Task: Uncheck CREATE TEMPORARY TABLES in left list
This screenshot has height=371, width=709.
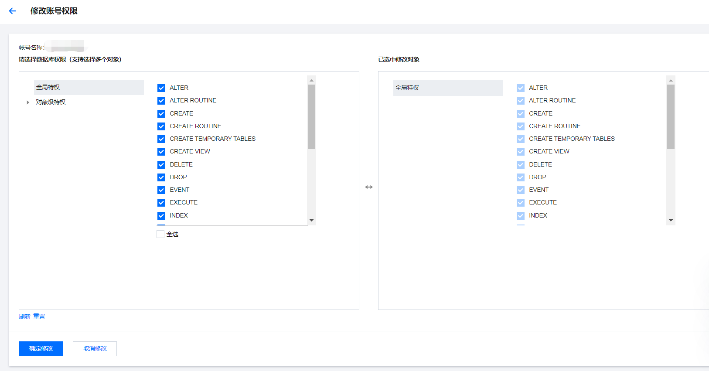Action: tap(161, 139)
